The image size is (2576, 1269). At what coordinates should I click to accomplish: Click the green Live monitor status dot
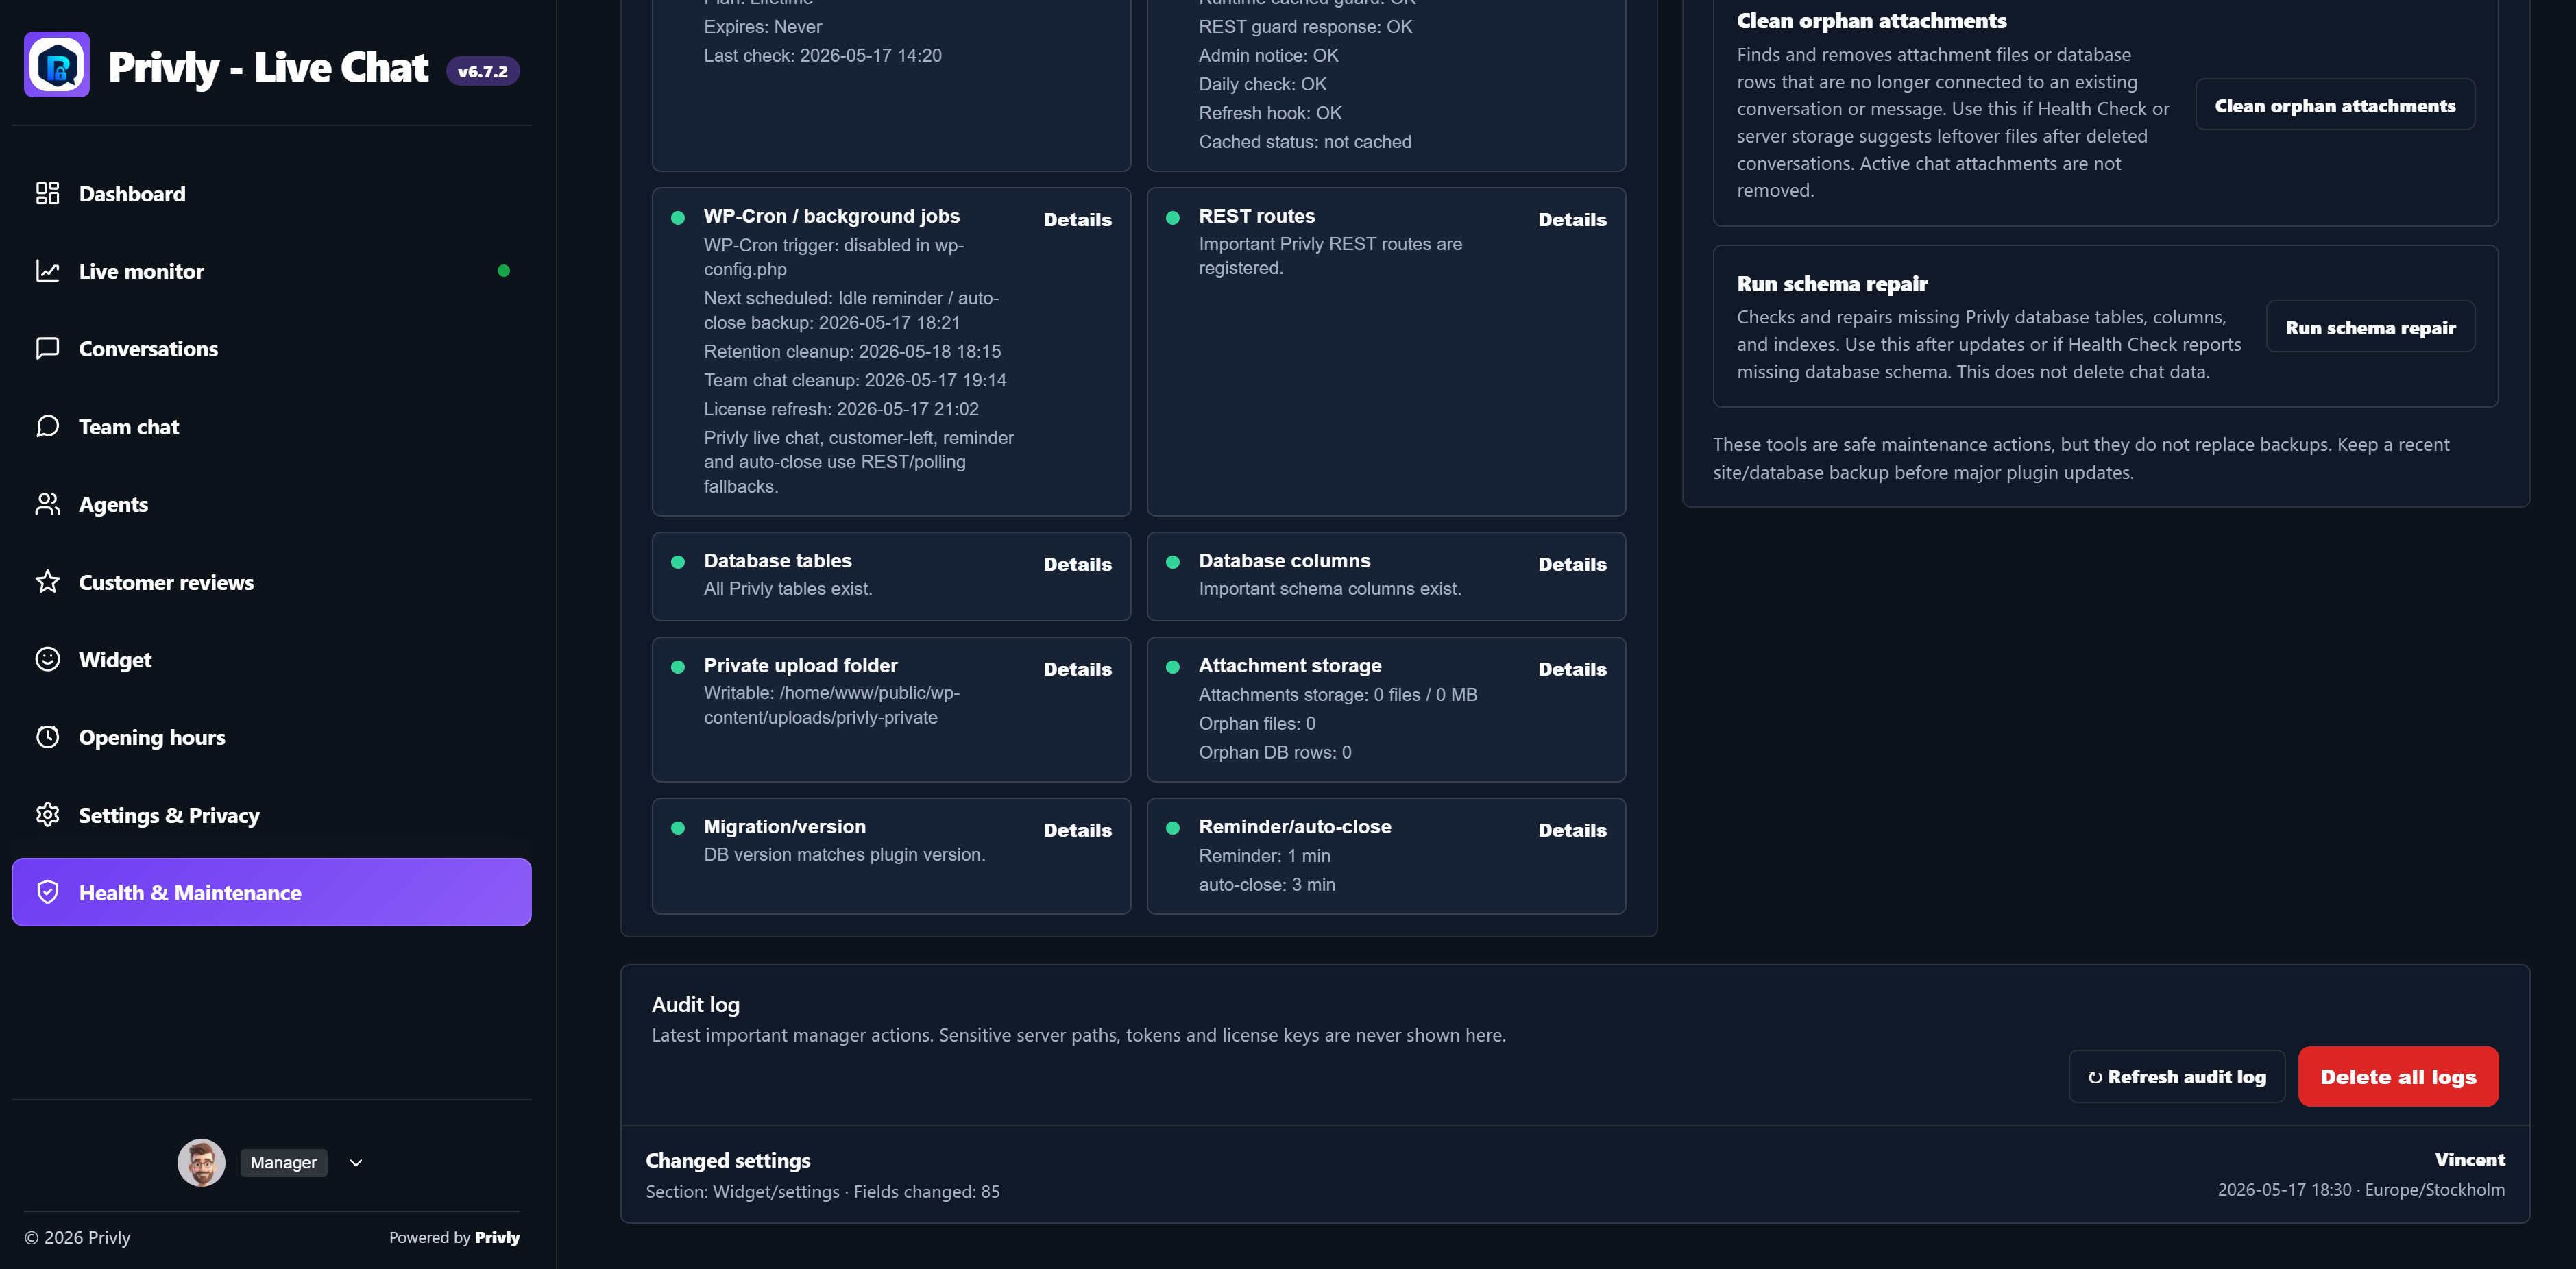[504, 271]
